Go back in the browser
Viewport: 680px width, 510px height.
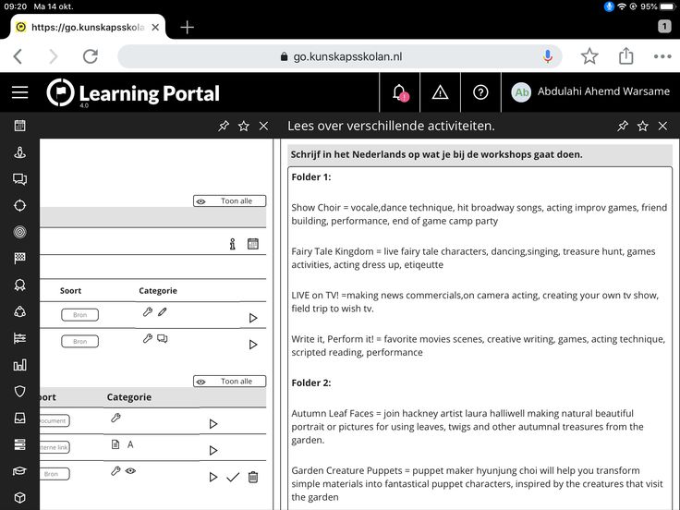18,56
